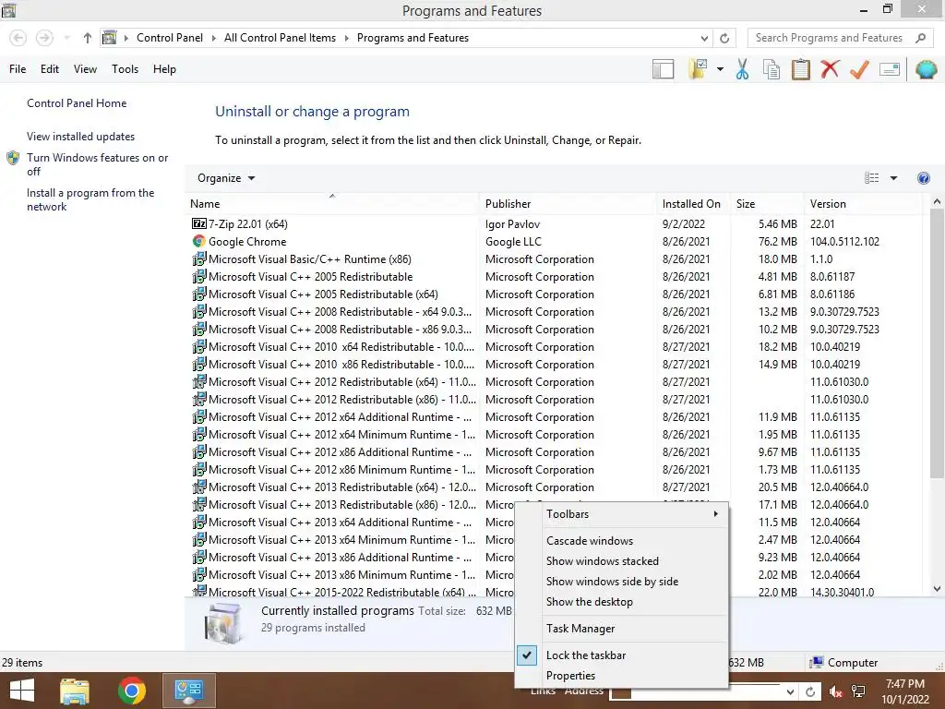Refresh the Programs and Features address bar

(724, 38)
